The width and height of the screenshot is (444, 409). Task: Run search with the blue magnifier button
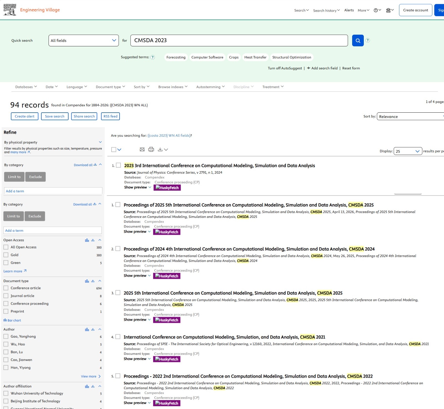[x=358, y=41]
